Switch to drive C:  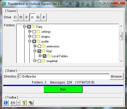[x=15, y=17]
